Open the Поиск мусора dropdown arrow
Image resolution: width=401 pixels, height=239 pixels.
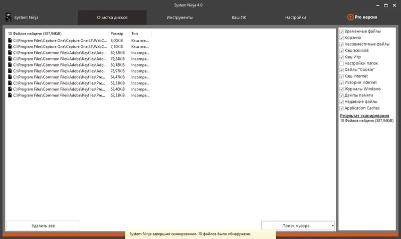pos(332,225)
